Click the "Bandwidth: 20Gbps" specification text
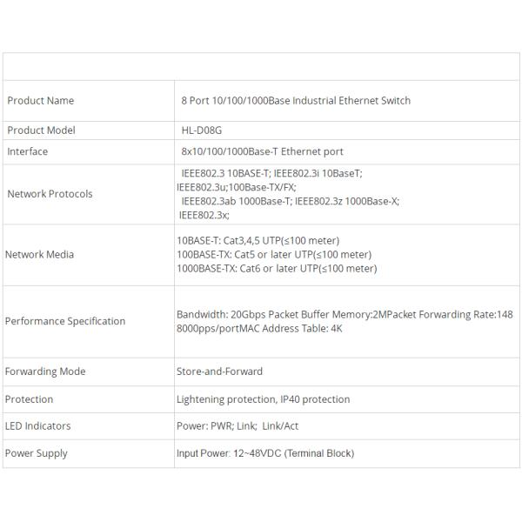The width and height of the screenshot is (522, 522). coord(217,314)
